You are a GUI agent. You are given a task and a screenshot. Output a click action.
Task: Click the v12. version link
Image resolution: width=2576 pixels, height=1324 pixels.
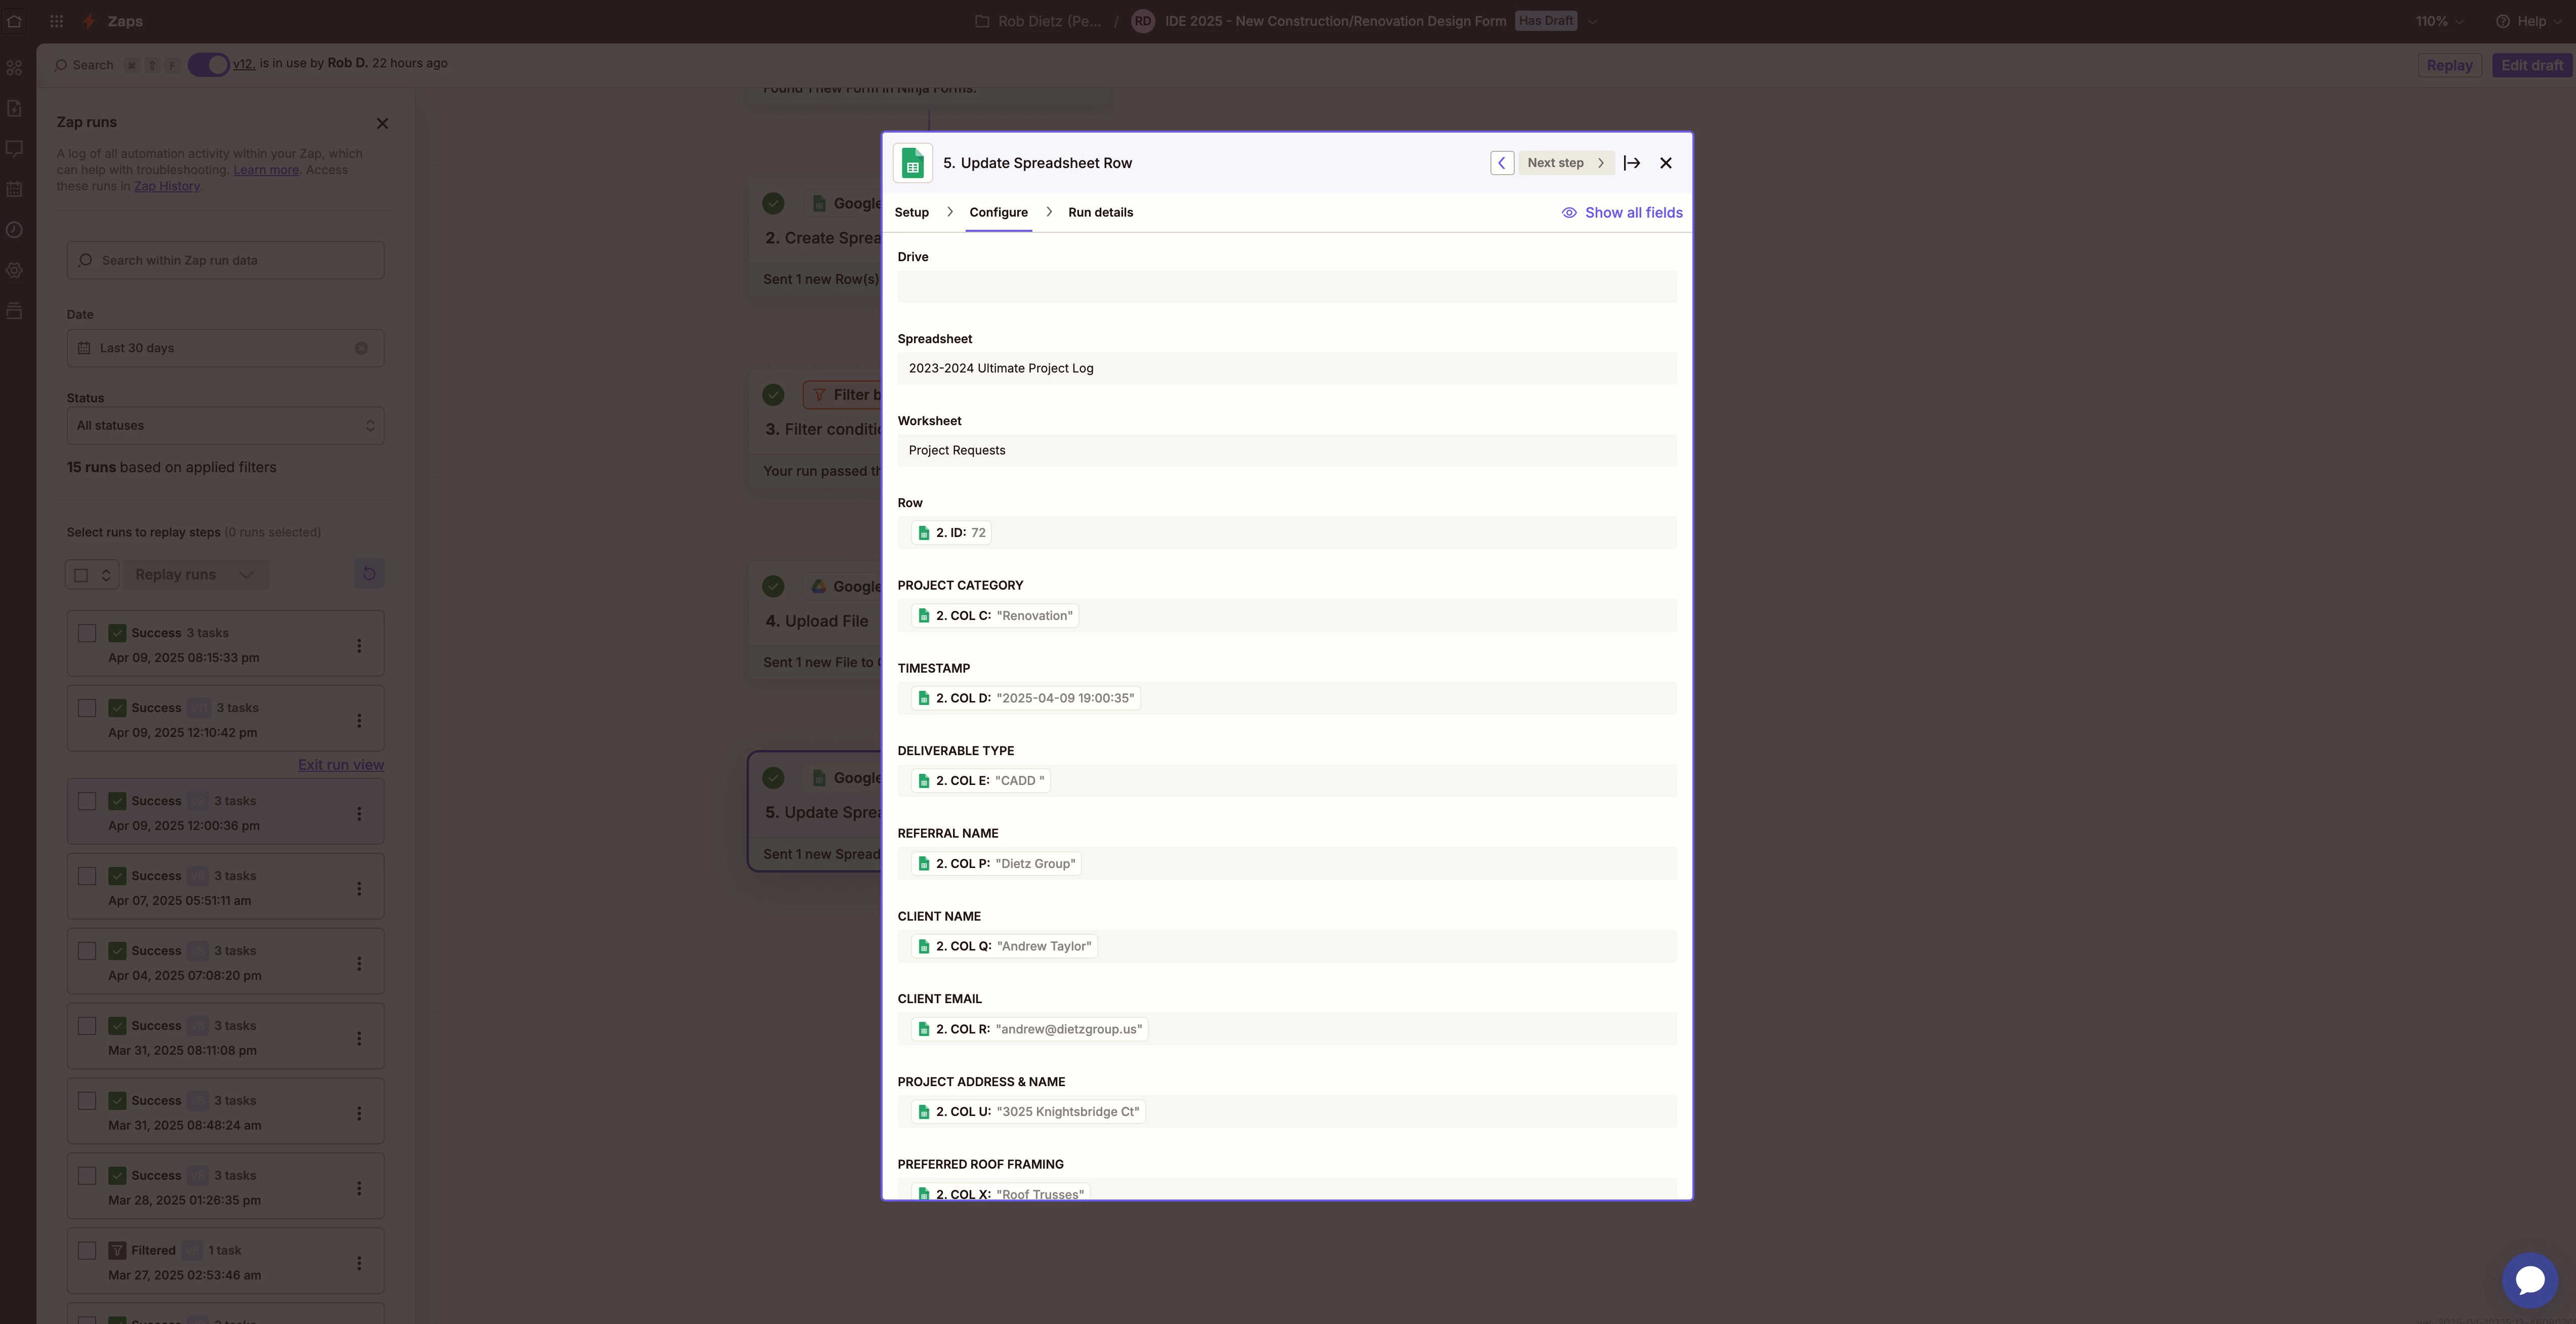tap(244, 63)
